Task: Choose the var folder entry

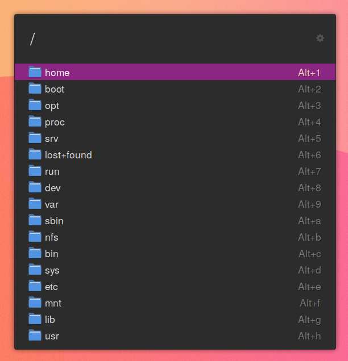Action: pyautogui.click(x=175, y=204)
